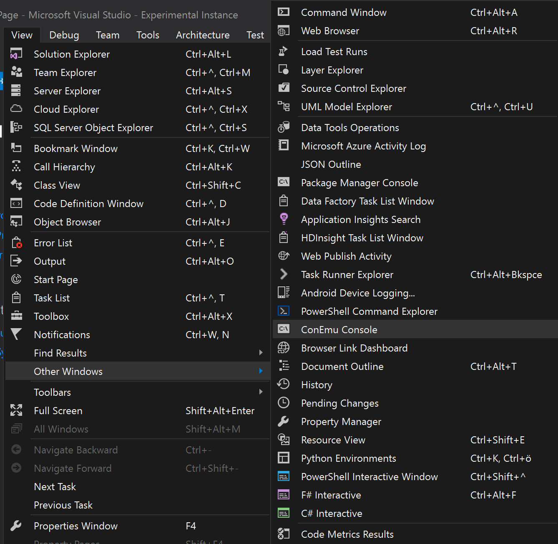Click the ConEmu Console icon
The width and height of the screenshot is (558, 544).
tap(284, 330)
